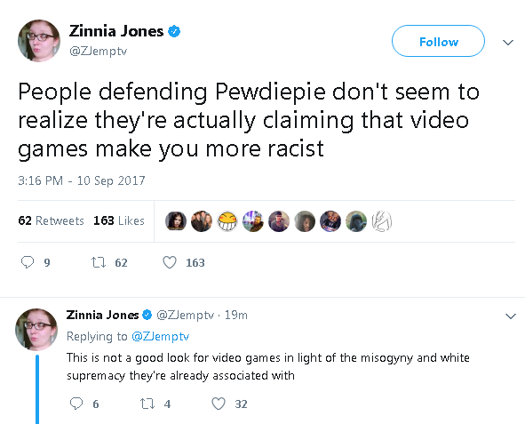Image resolution: width=525 pixels, height=424 pixels.
Task: View the 62 Retweets list
Action: click(x=51, y=220)
